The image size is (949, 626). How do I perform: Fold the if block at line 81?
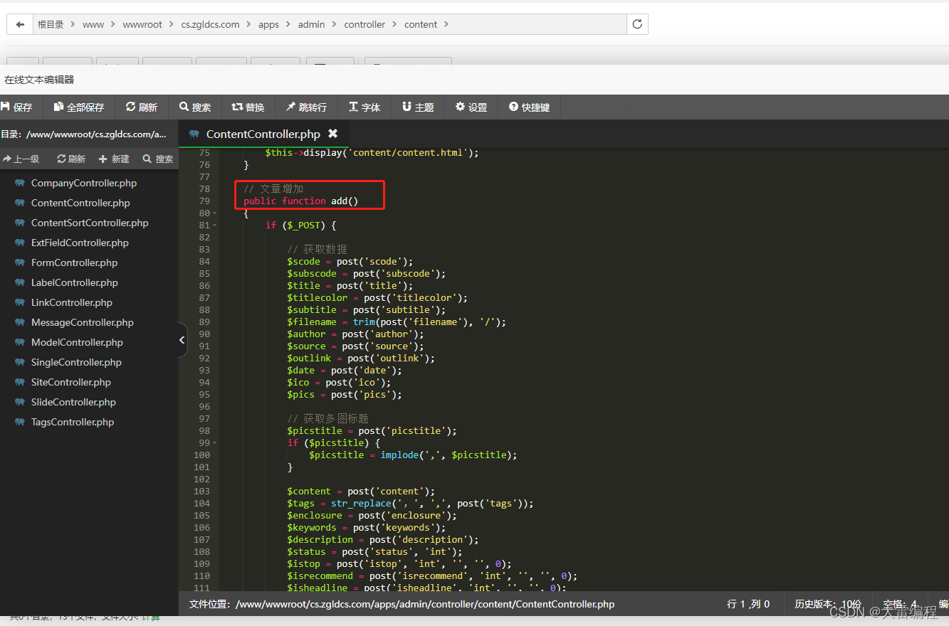215,226
